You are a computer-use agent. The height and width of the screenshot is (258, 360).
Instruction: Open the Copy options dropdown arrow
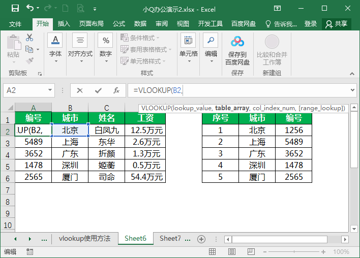(x=38, y=50)
